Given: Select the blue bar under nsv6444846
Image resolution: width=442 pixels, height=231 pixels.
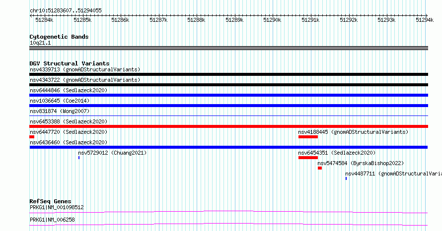Looking at the screenshot, I should pos(228,95).
